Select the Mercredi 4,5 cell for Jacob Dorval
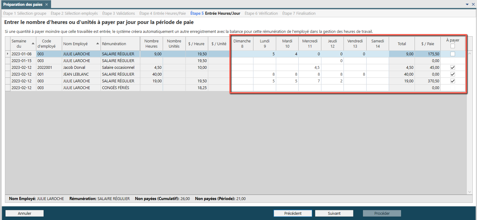Image resolution: width=477 pixels, height=220 pixels. 310,68
